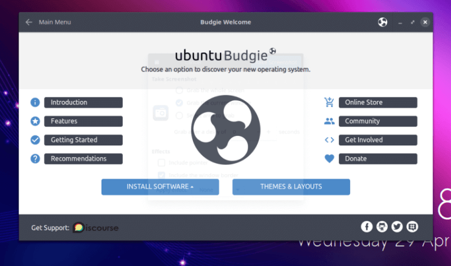Select the faded 'Grab the whole screen' radio
This screenshot has height=266, width=451.
tap(179, 90)
